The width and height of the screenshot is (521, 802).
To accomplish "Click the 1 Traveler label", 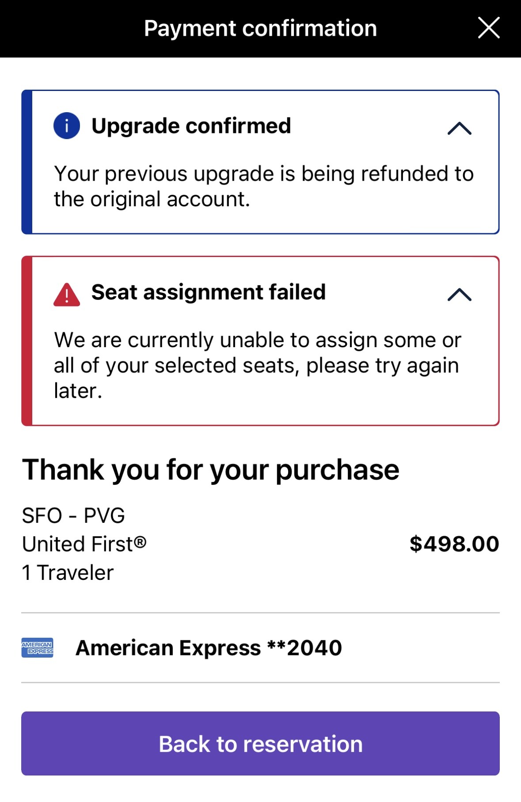I will [68, 573].
